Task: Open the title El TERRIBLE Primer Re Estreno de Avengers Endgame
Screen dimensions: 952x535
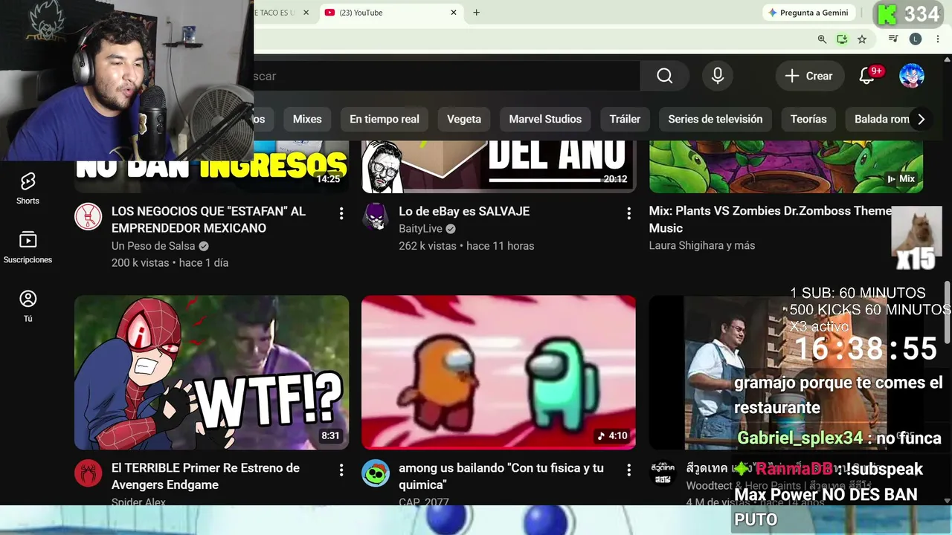Action: pos(205,476)
